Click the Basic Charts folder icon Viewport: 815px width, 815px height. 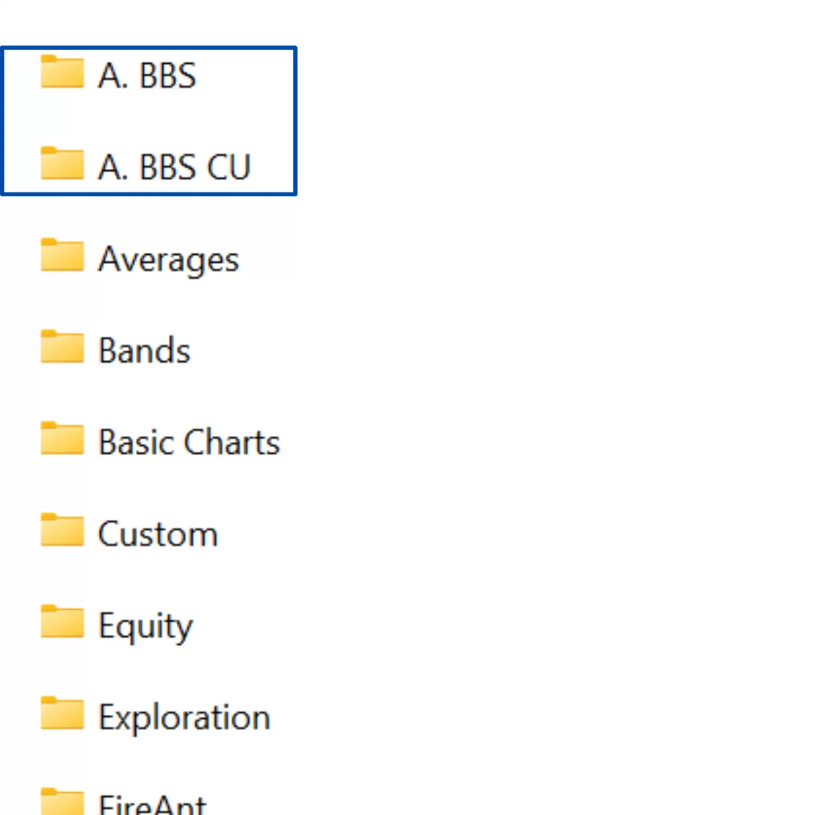pos(62,439)
